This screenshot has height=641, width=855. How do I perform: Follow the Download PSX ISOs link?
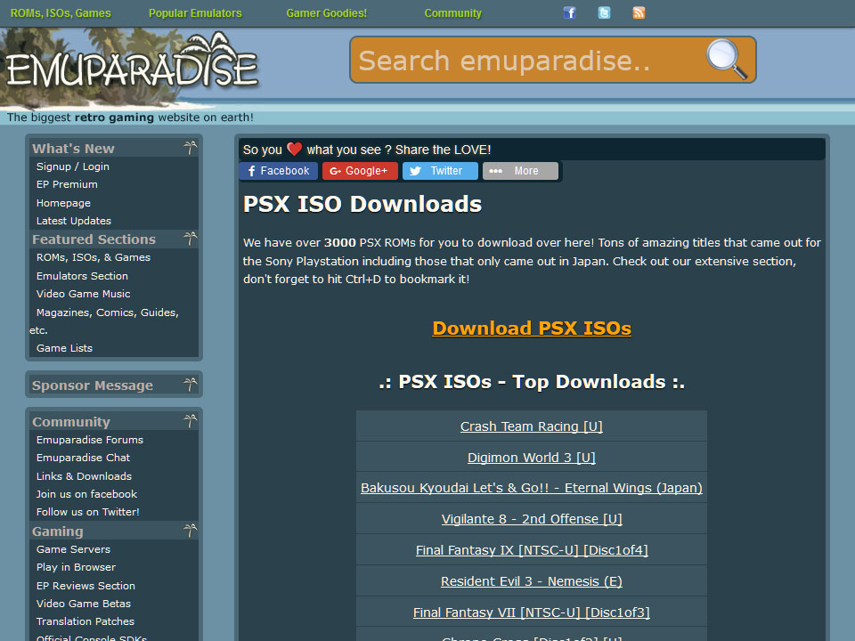pos(532,329)
